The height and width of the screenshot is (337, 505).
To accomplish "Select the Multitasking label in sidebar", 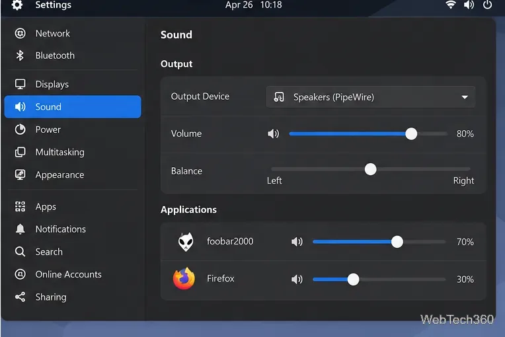I will 60,152.
